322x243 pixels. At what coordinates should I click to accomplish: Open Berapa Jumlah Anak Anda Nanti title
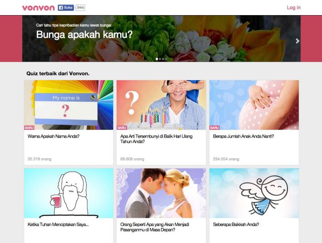point(243,136)
